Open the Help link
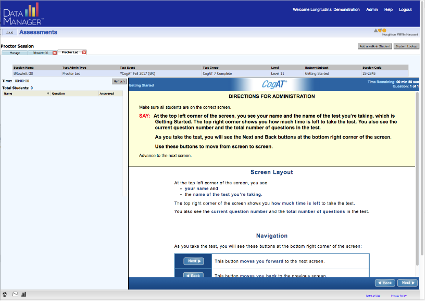Screen dimensions: 426x302 coord(389,9)
